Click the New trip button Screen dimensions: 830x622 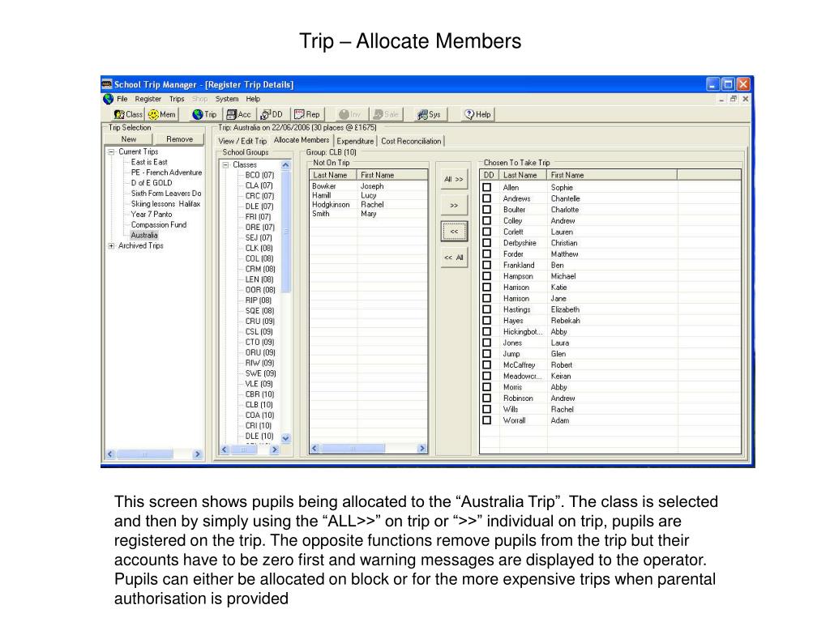click(x=129, y=139)
